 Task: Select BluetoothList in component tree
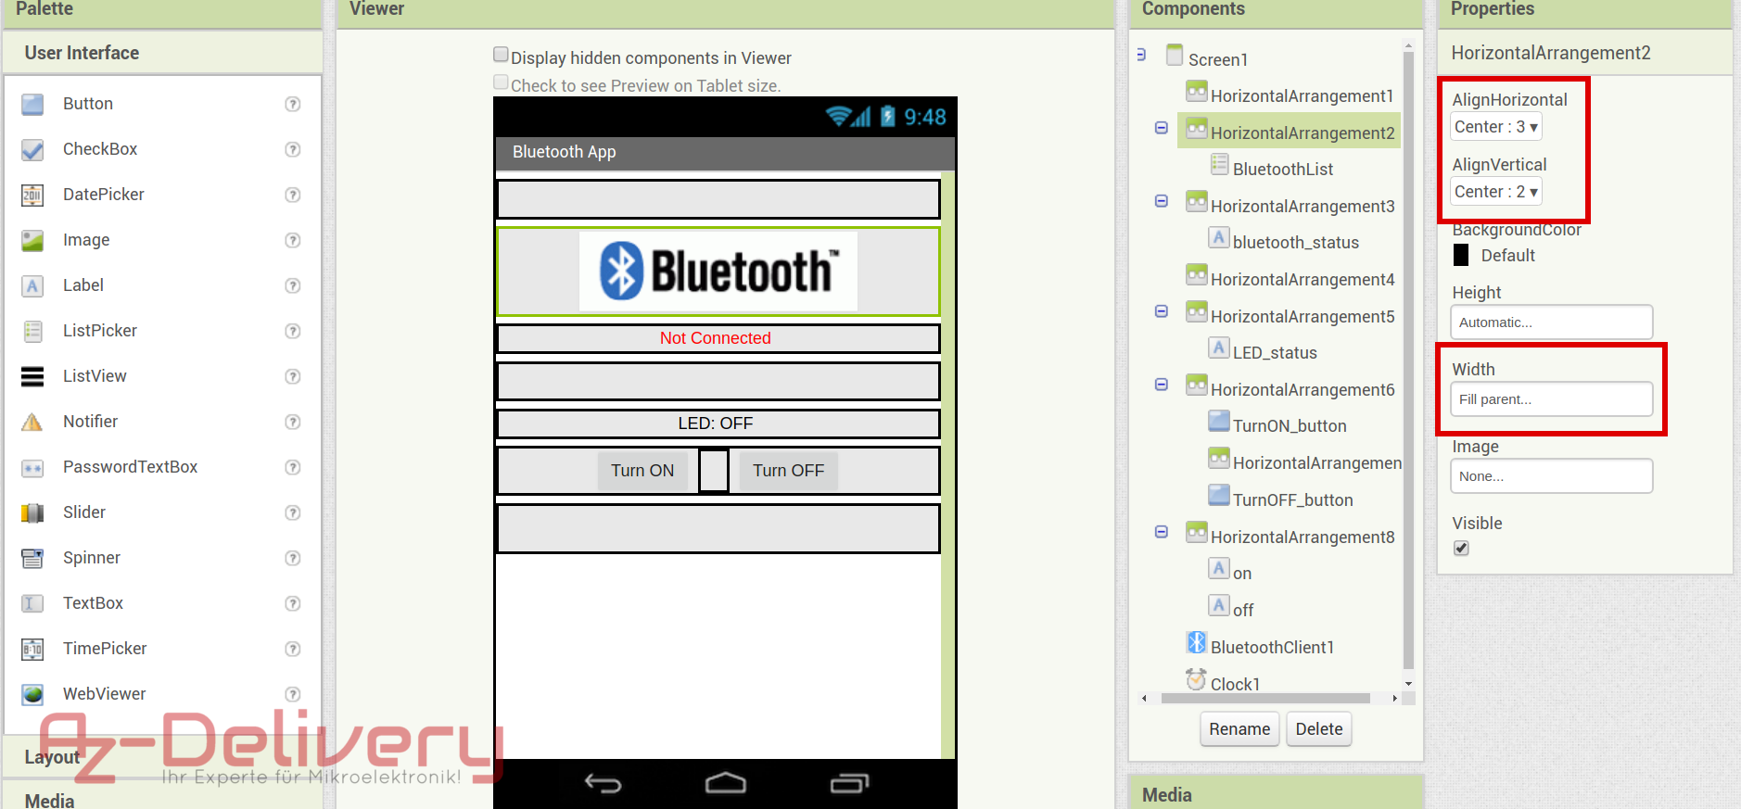(x=1283, y=169)
